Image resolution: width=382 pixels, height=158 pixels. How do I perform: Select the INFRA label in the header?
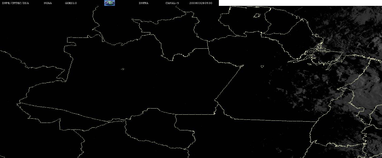point(143,3)
